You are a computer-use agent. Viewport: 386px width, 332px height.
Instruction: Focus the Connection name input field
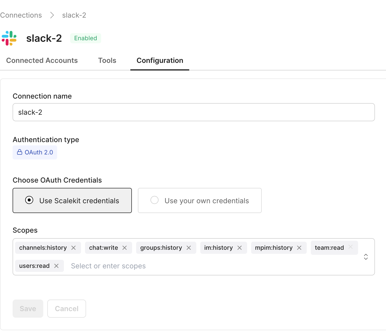pos(194,112)
